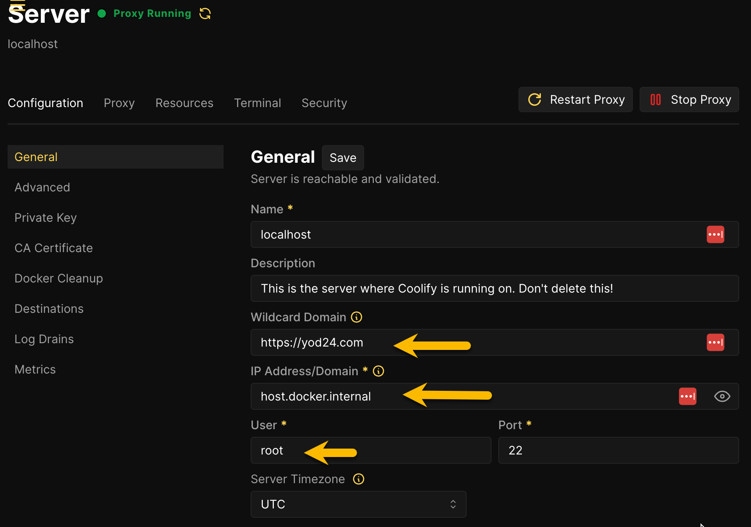Click Wildcard Domain info icon
This screenshot has height=527, width=751.
tap(357, 317)
